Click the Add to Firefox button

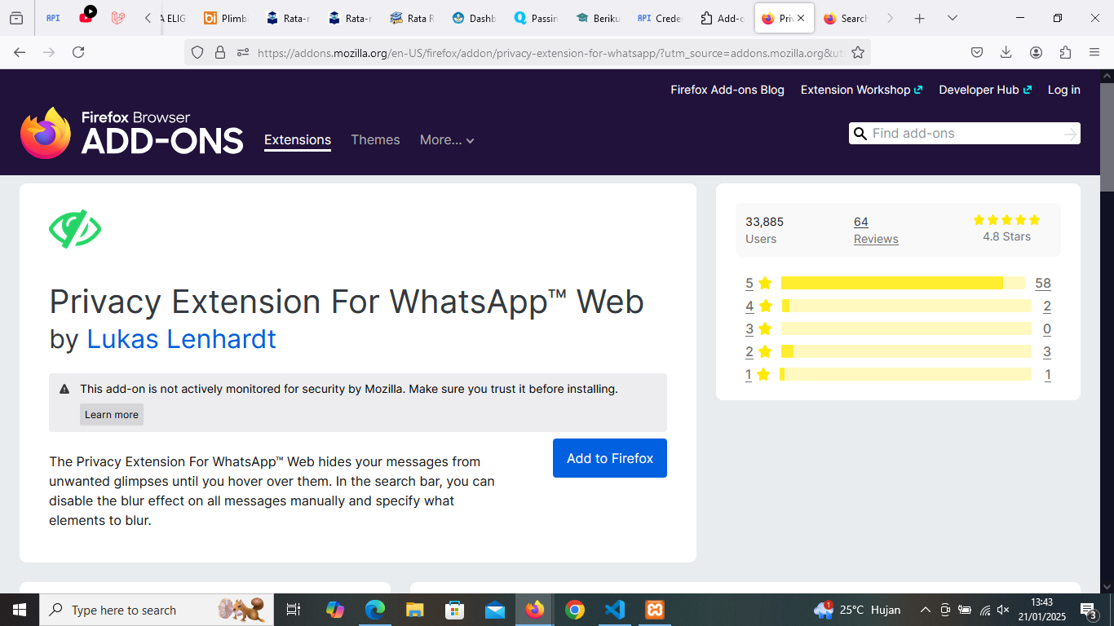pos(610,458)
